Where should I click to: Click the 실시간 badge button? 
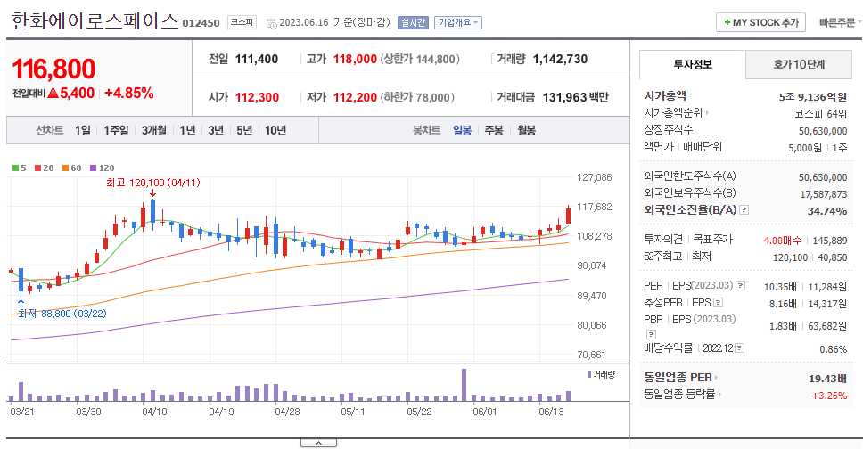413,22
